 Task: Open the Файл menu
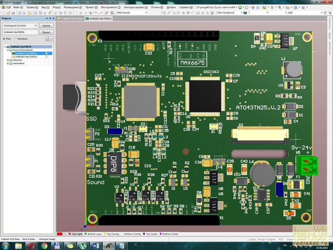pyautogui.click(x=18, y=7)
